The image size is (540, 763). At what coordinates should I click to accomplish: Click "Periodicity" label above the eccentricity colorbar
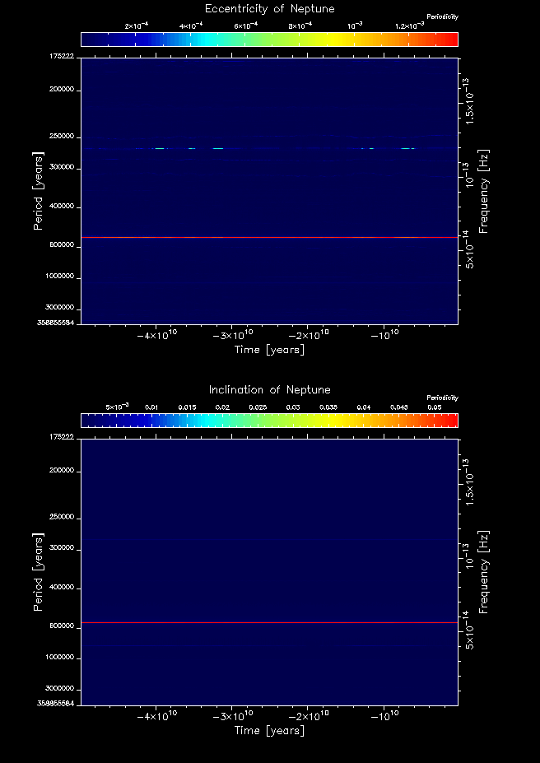(443, 16)
